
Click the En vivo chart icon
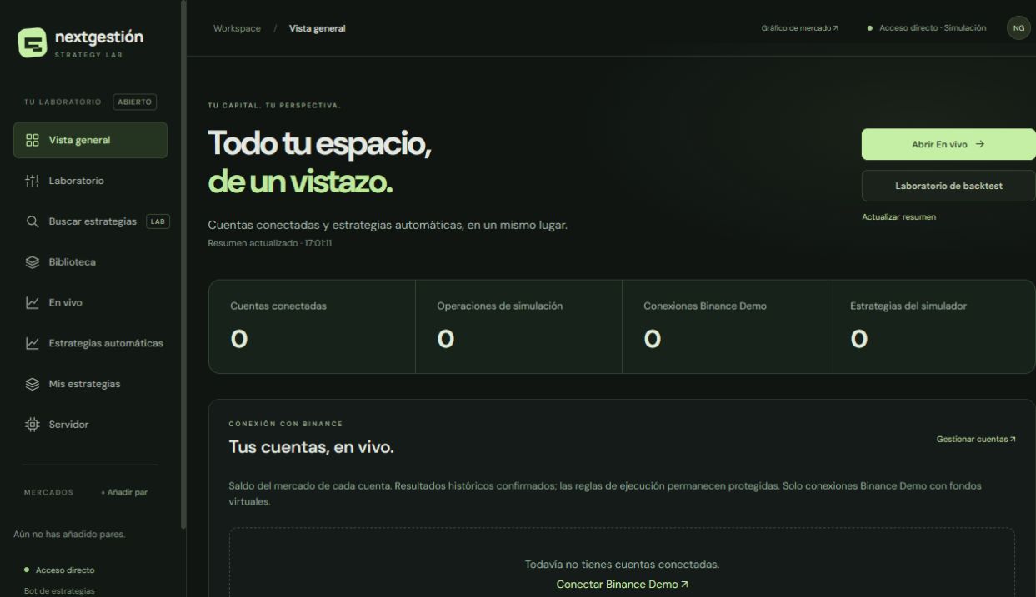[x=33, y=303]
